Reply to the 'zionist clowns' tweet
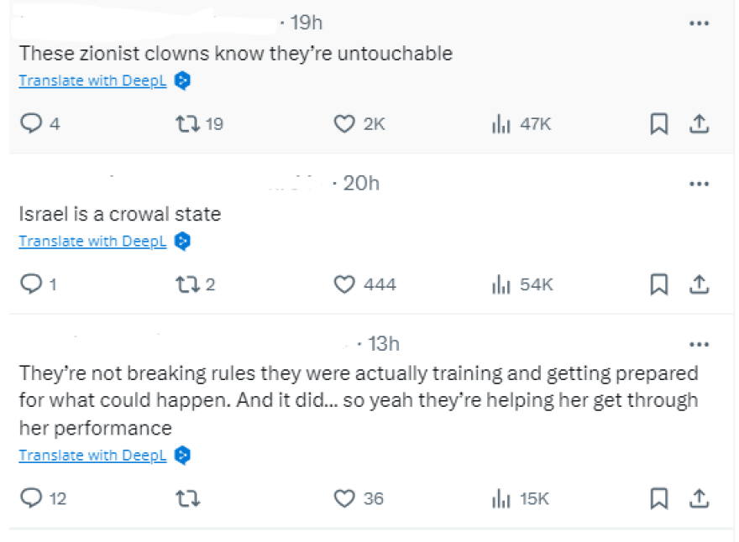The width and height of the screenshot is (739, 542). 31,124
